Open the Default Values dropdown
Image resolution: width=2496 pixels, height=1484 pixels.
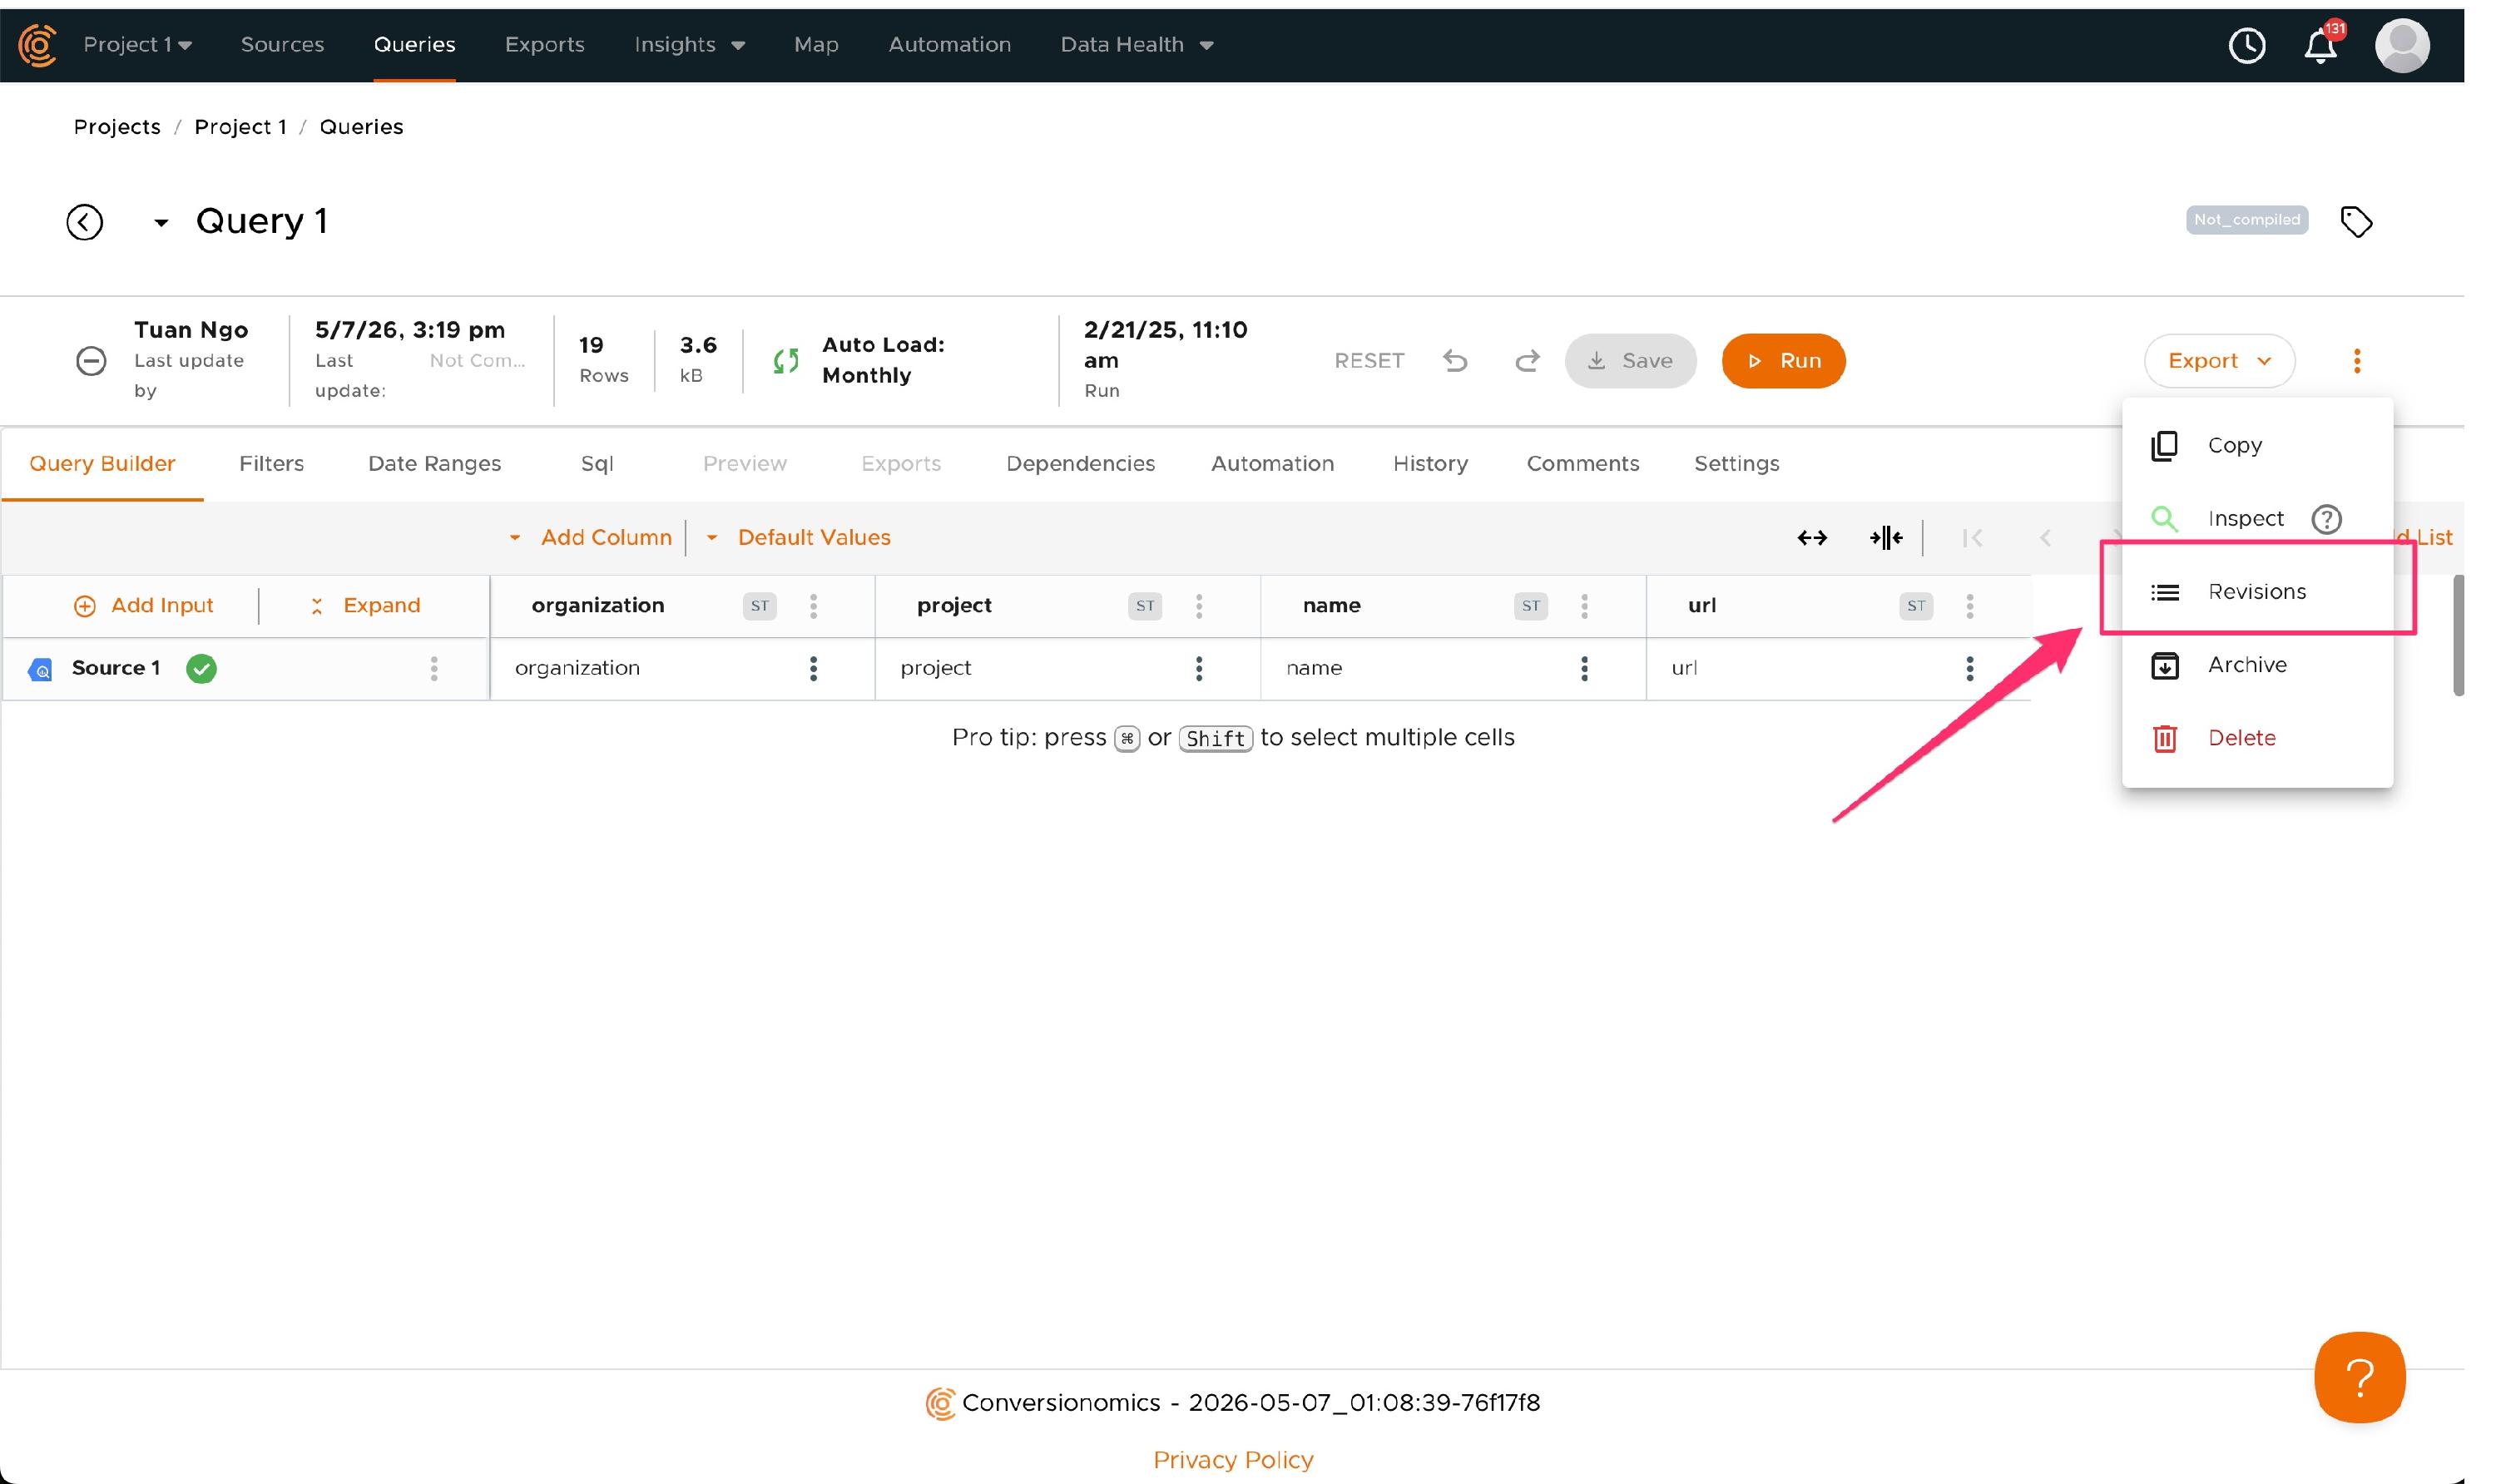click(798, 538)
